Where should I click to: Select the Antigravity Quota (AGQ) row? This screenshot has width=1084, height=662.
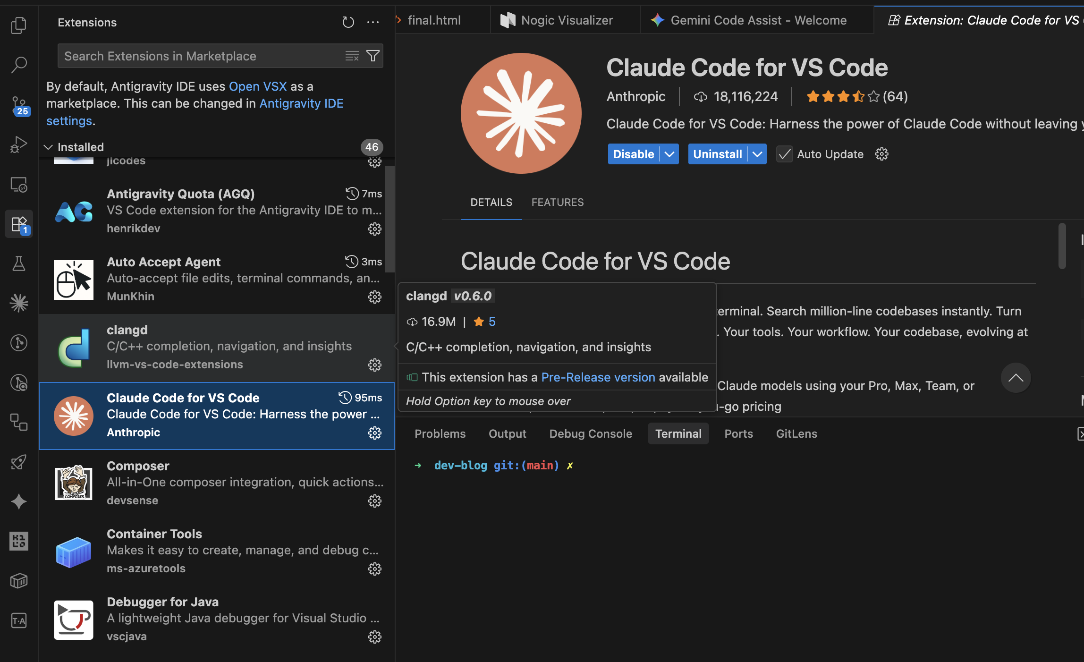coord(217,212)
